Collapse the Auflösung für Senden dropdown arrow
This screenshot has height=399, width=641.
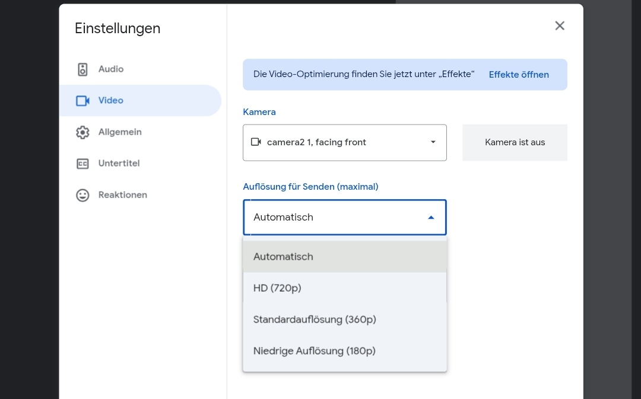click(x=431, y=218)
